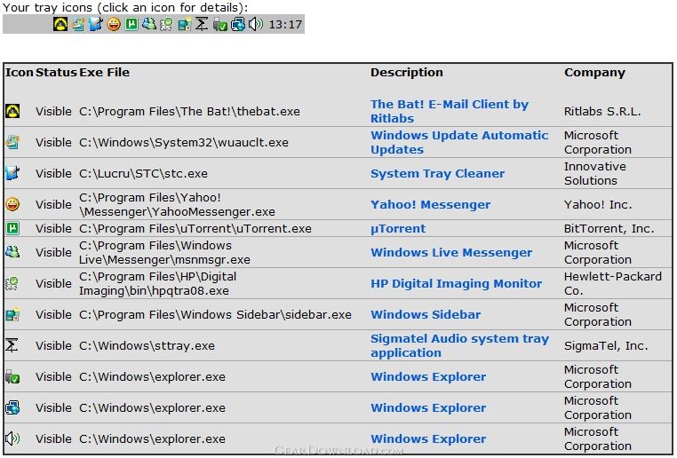Screen dimensions: 677x458
Task: Click the Sigma audio icon in the tray strip
Action: pyautogui.click(x=203, y=25)
